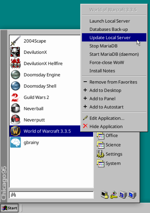Screen dimensions: 150x213
Task: Click the restart monitor icon
Action: tap(123, 195)
